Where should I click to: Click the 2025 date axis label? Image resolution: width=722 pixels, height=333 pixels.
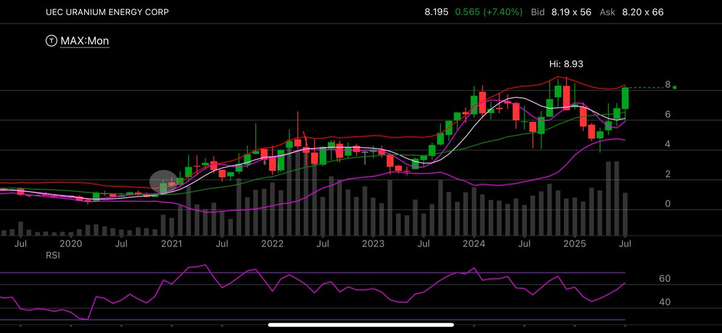click(x=575, y=243)
